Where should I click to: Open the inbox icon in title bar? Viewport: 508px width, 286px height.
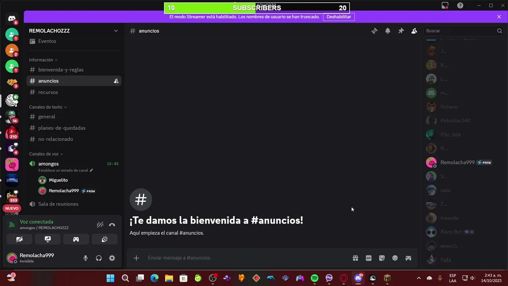click(445, 6)
